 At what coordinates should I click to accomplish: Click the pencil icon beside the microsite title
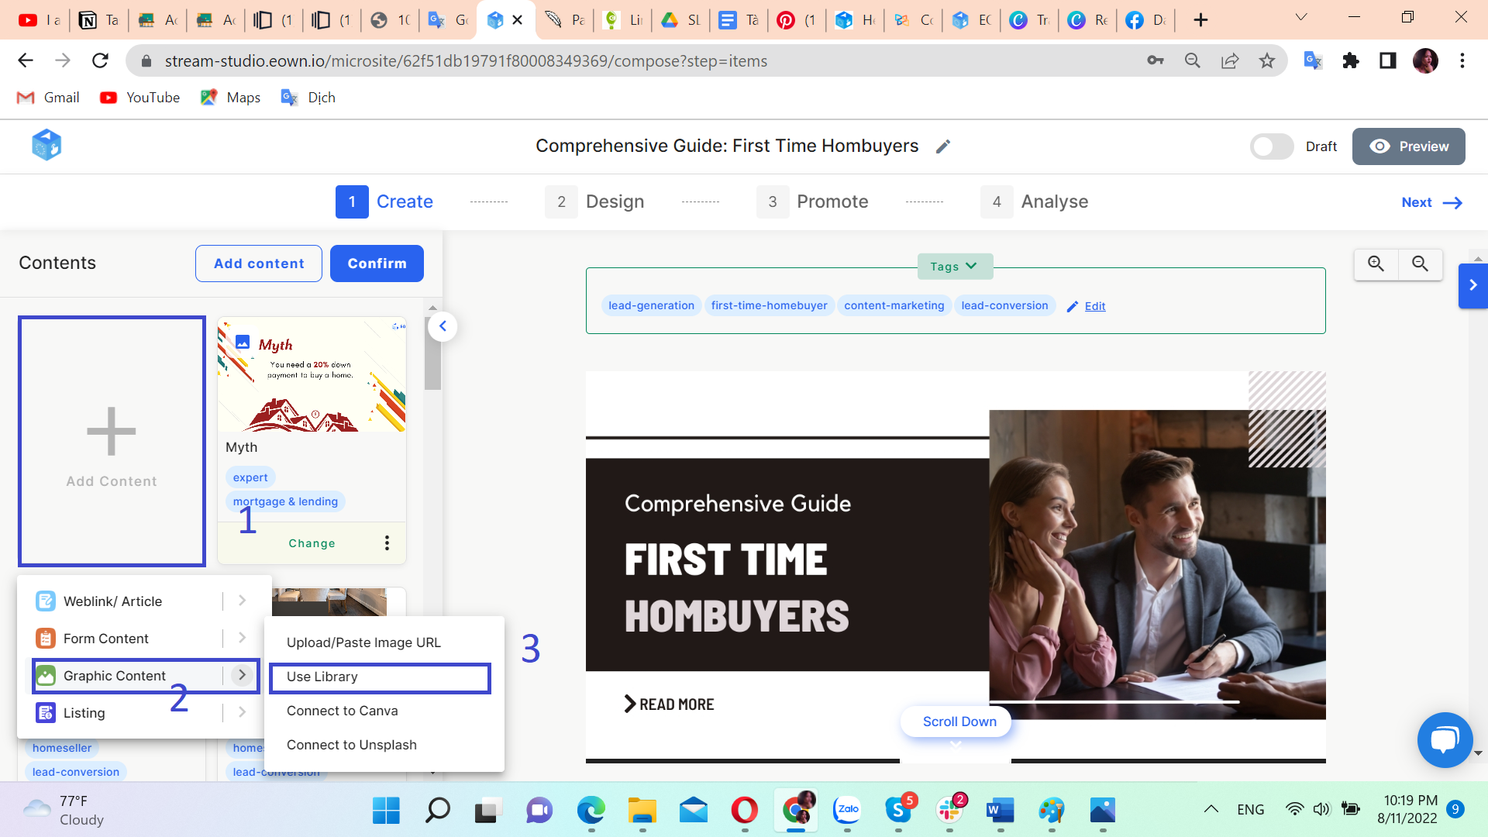(x=942, y=147)
